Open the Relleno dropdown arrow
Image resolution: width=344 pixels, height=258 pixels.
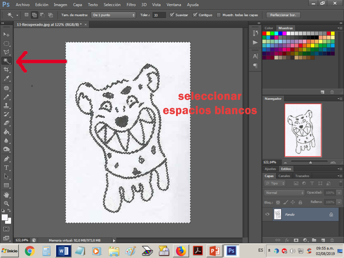(339, 202)
